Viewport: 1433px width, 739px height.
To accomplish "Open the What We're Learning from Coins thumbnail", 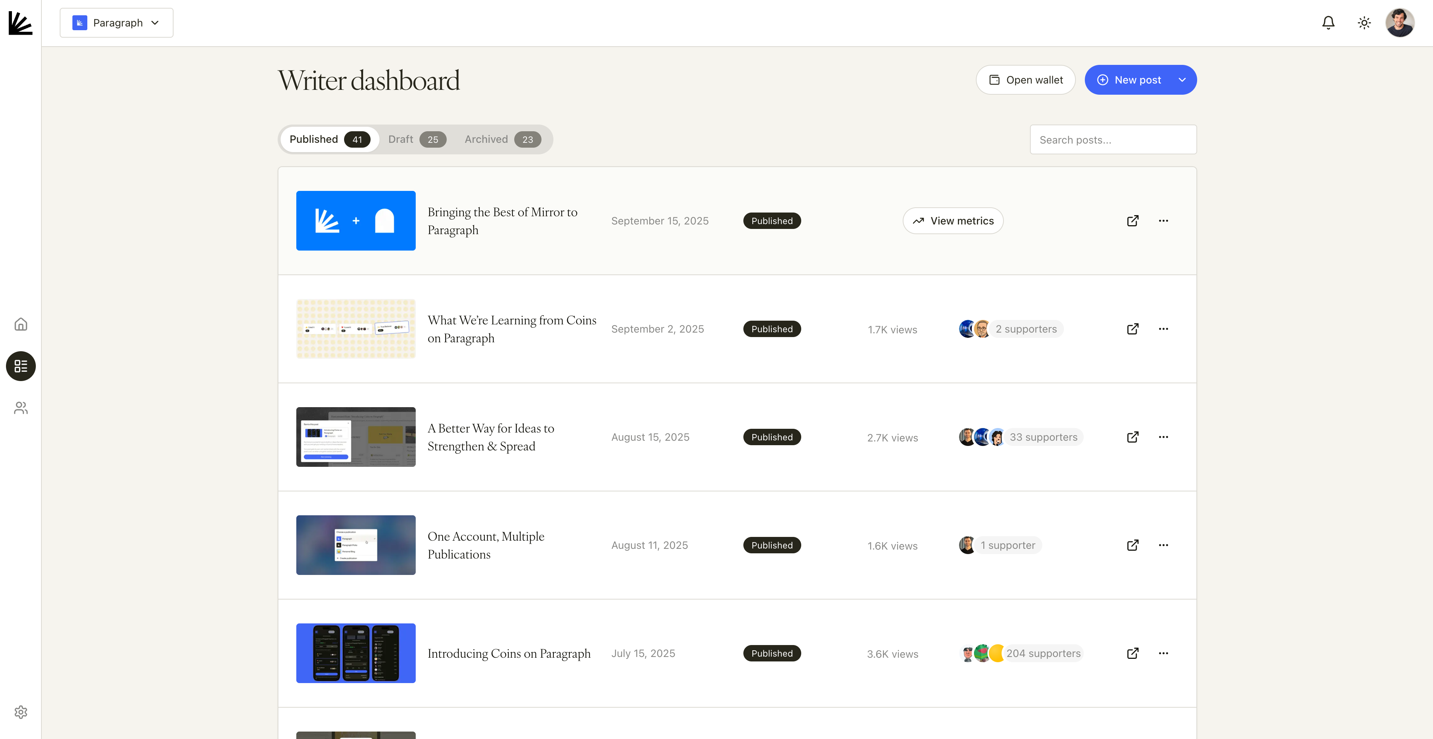I will (x=356, y=329).
